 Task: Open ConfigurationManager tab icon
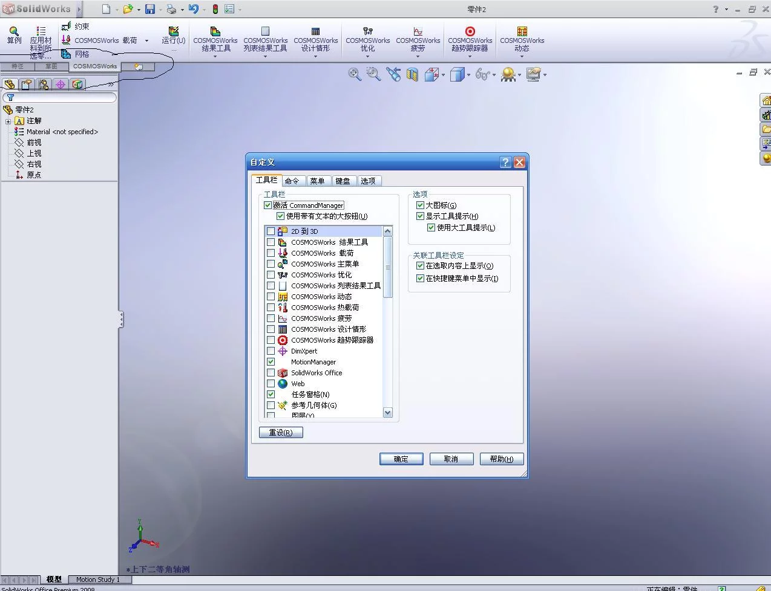[44, 84]
